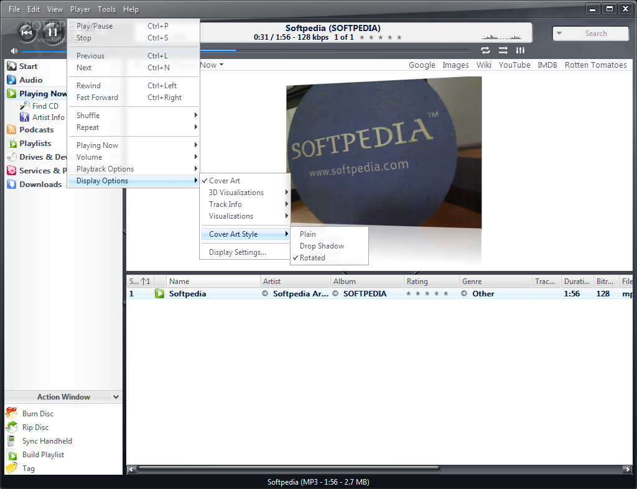This screenshot has height=489, width=637.
Task: Sort the track list by the Name column header
Action: click(213, 281)
